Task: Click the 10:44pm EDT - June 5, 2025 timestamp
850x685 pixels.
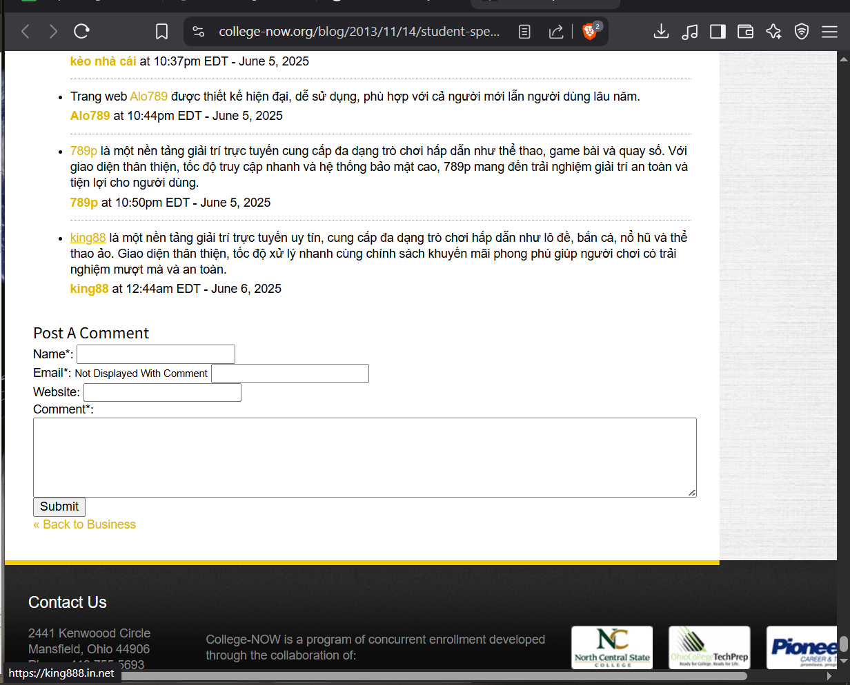Action: (x=205, y=116)
